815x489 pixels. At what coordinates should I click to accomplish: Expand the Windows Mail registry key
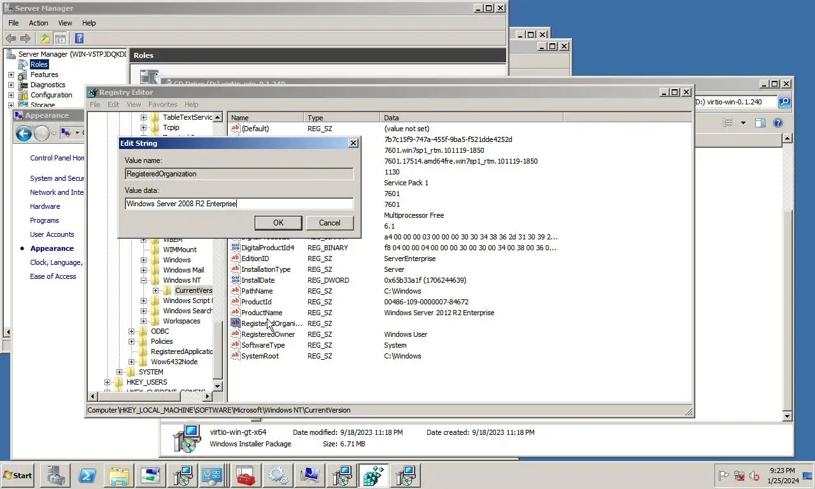coord(143,270)
